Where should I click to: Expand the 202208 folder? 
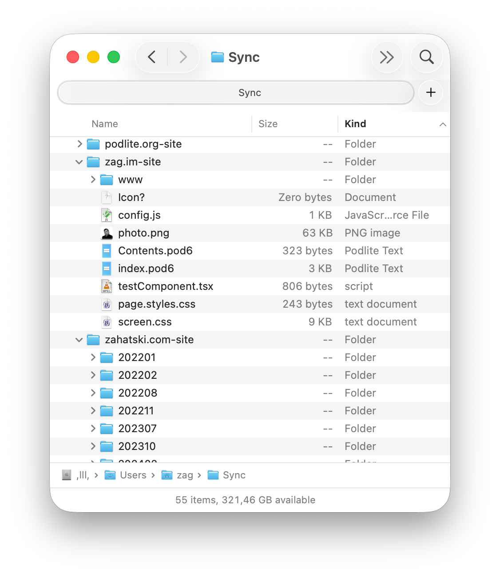[x=93, y=393]
